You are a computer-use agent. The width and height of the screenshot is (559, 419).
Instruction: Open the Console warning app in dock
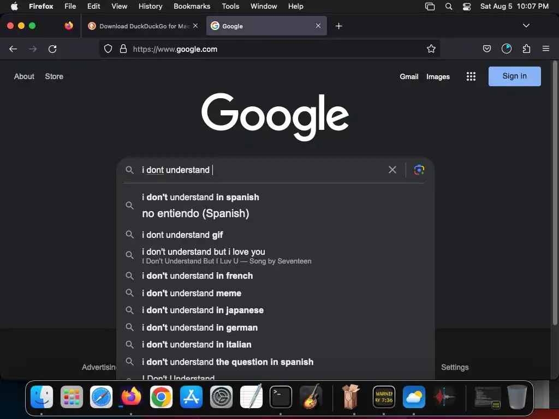384,397
